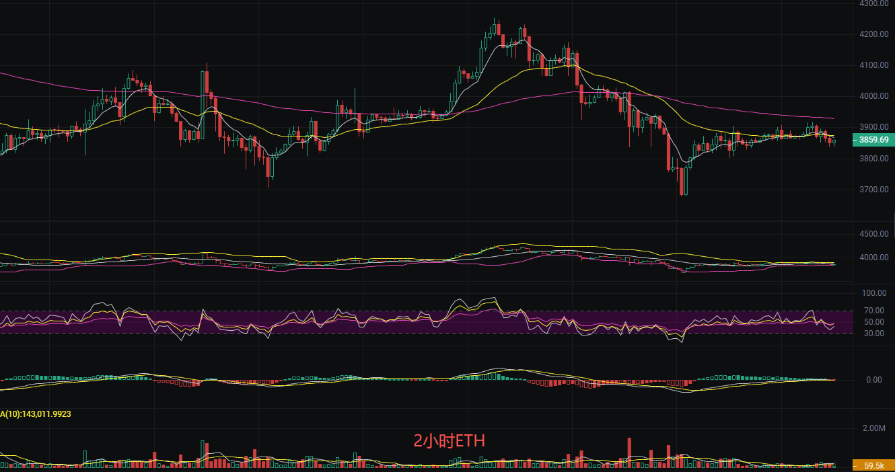Click the lowest red candle near 3700
This screenshot has height=472, width=895.
[682, 182]
